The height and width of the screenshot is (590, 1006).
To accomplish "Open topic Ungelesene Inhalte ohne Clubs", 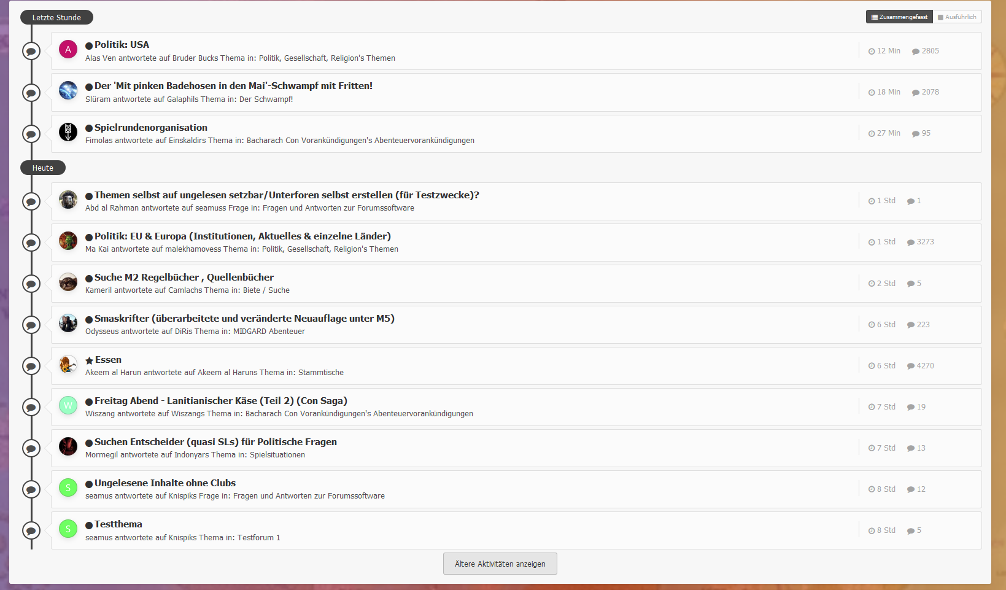I will click(x=164, y=483).
